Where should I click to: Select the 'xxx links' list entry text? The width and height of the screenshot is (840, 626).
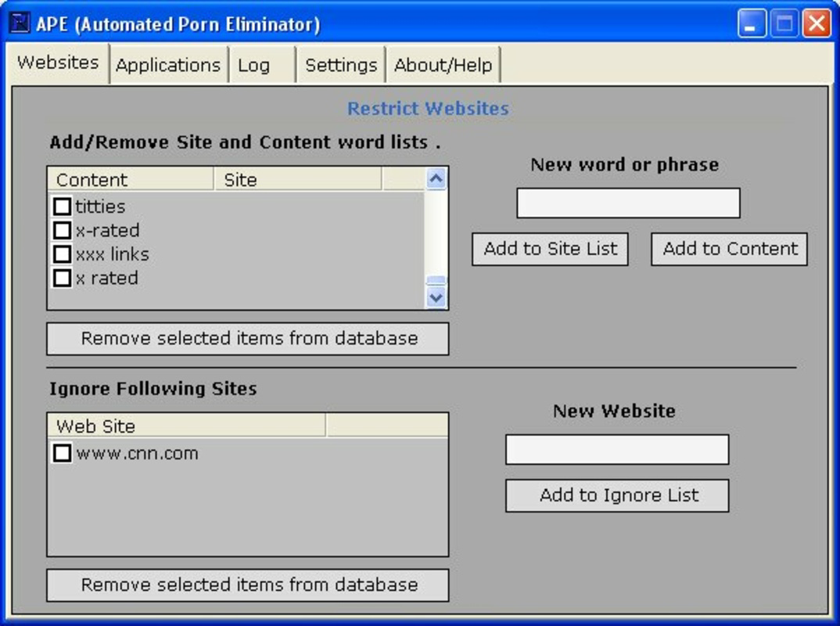(x=112, y=254)
